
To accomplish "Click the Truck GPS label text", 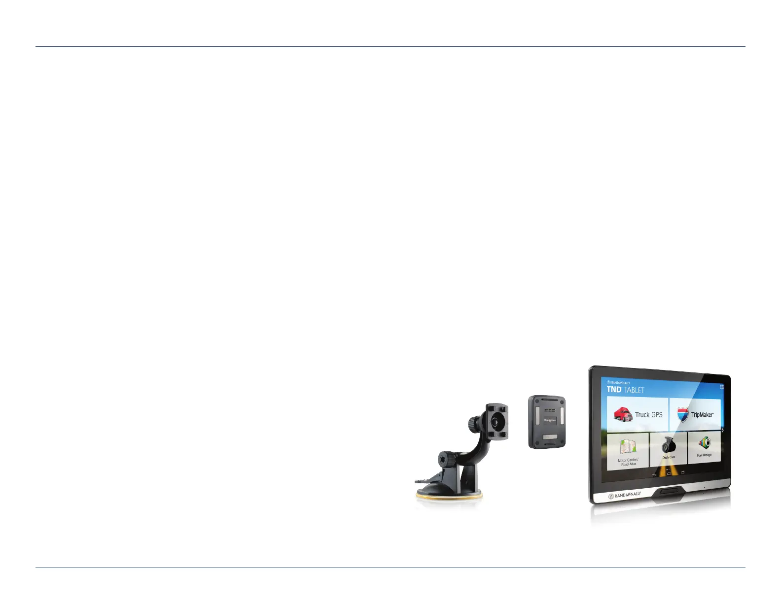I will pos(648,415).
